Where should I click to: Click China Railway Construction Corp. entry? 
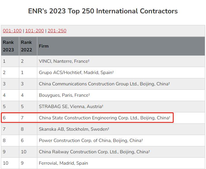(94, 152)
